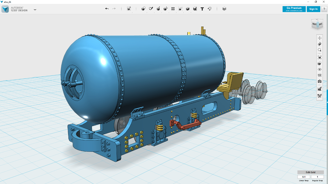Select the Text tool
328x184 pixels.
[x=202, y=9]
